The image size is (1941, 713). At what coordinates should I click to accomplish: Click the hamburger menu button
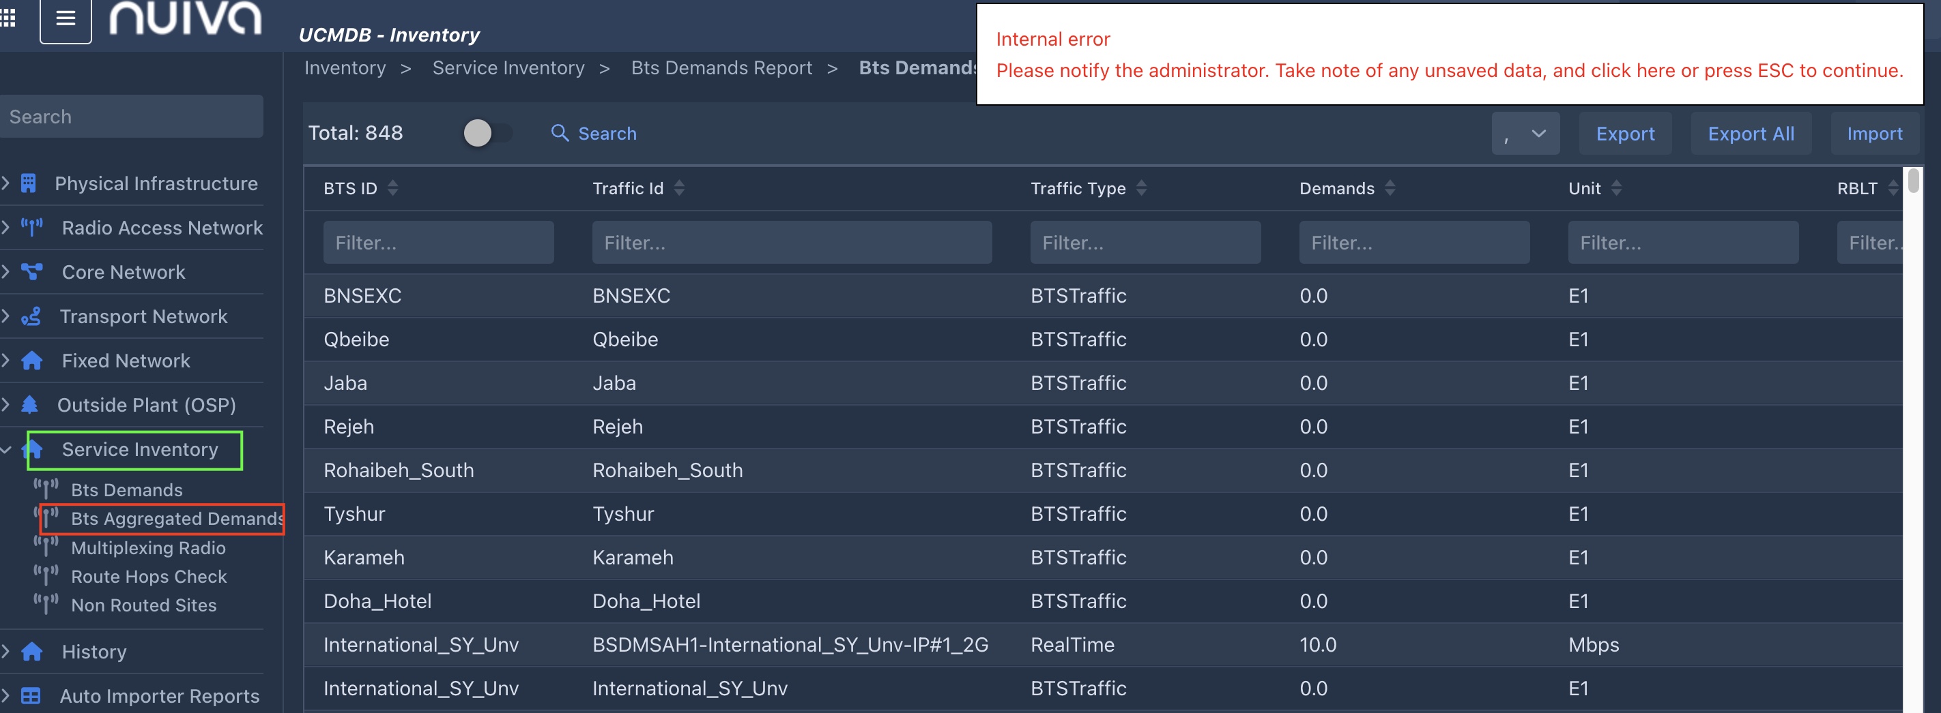pos(66,18)
